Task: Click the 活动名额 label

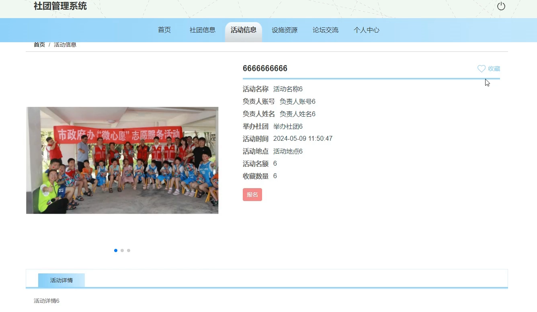Action: pos(256,164)
